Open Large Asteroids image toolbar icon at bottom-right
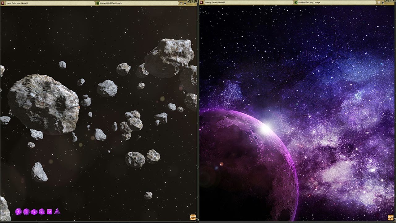 coord(193,217)
